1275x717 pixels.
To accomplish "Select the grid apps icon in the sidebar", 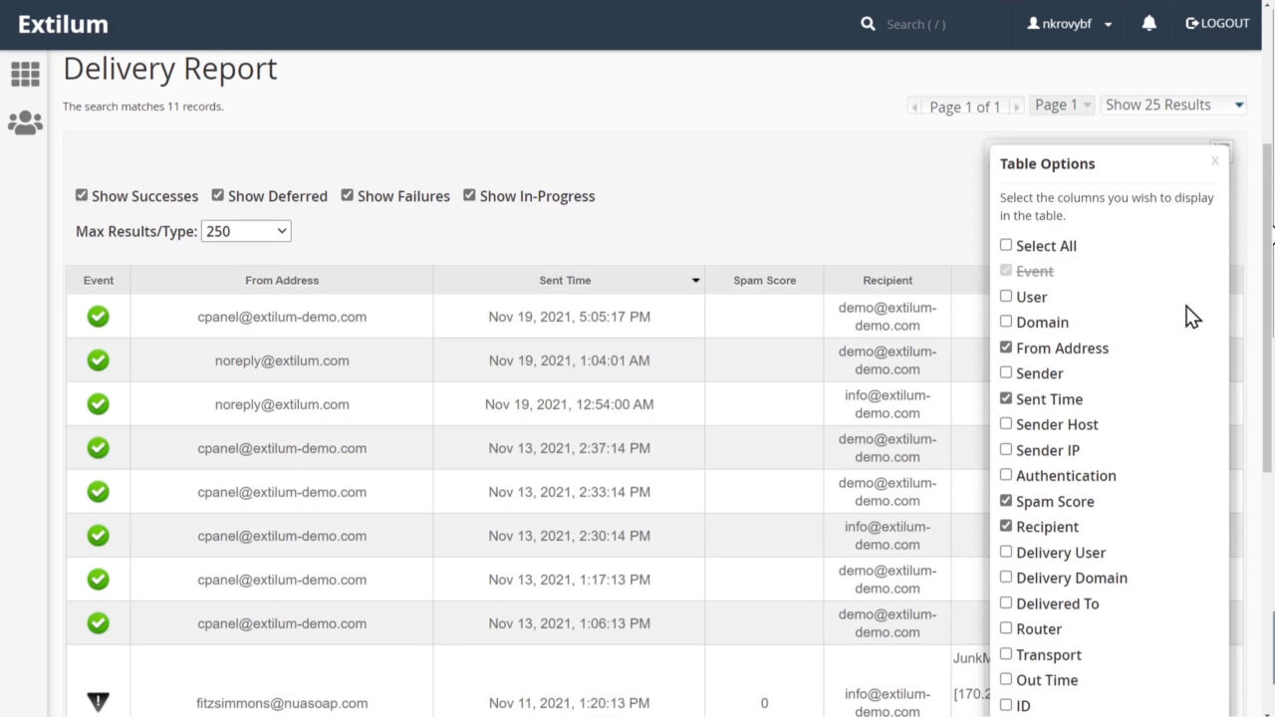I will tap(25, 74).
